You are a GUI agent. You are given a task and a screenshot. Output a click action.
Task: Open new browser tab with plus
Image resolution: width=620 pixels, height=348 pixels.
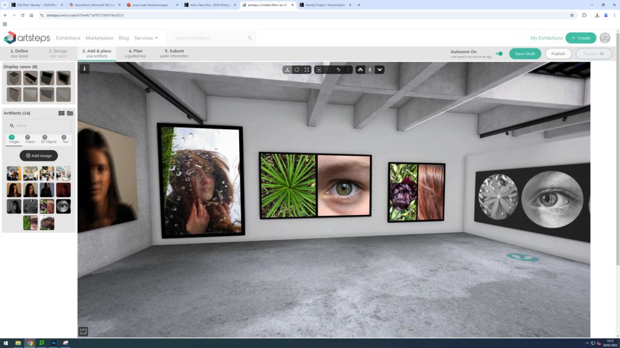[x=358, y=5]
